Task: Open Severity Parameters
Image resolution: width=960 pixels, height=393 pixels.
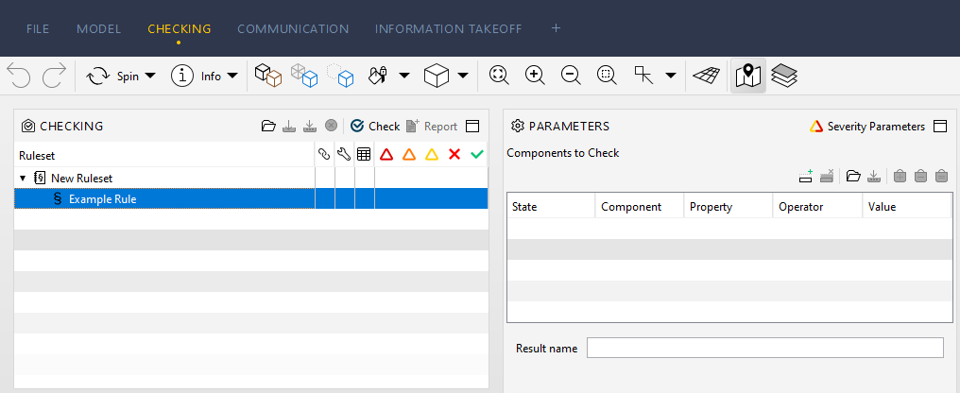Action: tap(867, 126)
